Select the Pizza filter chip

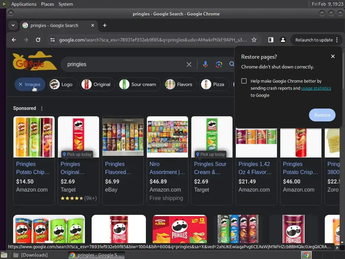click(214, 84)
